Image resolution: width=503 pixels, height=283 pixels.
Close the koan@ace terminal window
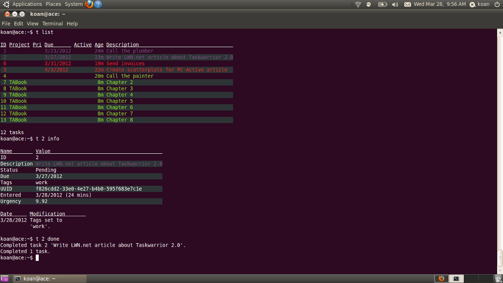[7, 14]
